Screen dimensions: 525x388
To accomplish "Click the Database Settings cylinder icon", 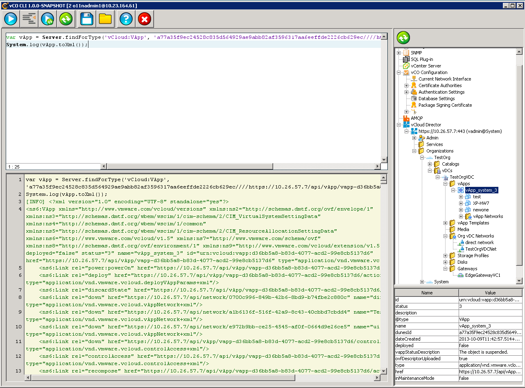I will (414, 99).
